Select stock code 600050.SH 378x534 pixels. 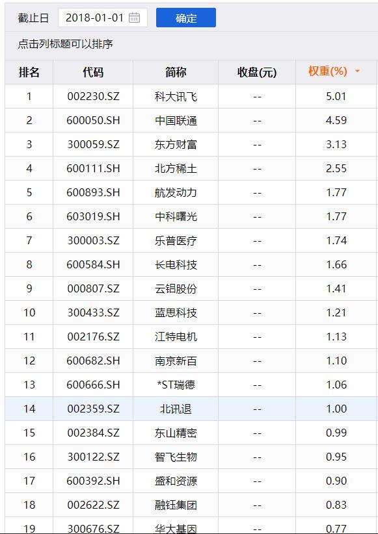[93, 120]
